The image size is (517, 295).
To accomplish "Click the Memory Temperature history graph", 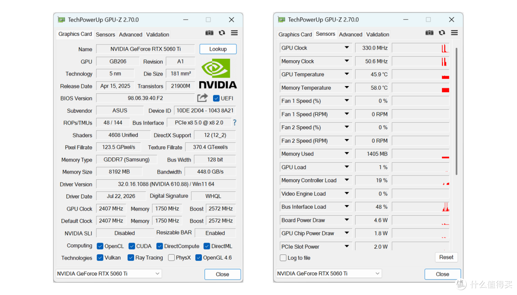I will (420, 88).
